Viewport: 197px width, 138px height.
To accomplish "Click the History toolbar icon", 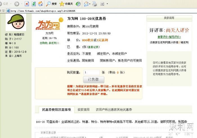I will (78, 4).
